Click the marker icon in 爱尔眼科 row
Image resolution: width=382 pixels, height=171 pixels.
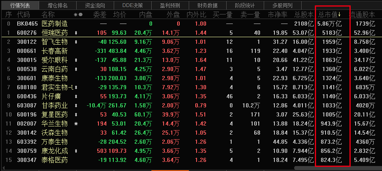[x=75, y=60]
